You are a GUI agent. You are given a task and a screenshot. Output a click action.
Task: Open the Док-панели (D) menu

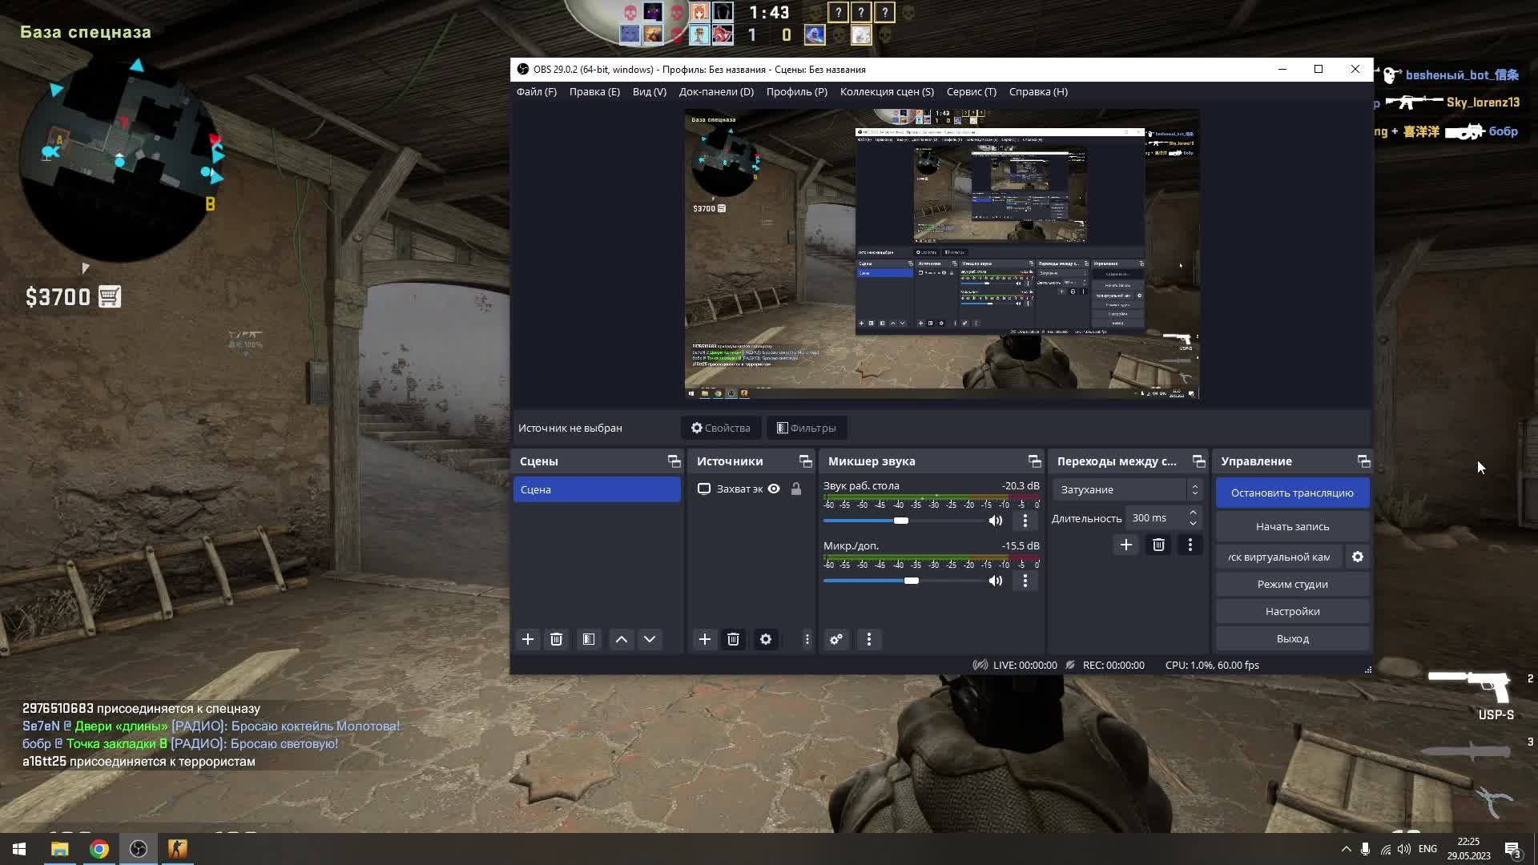716,91
